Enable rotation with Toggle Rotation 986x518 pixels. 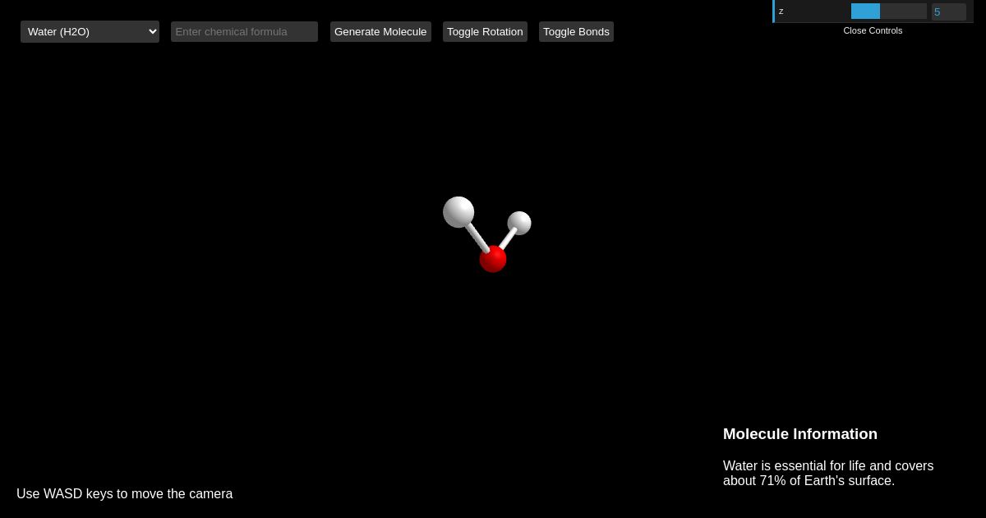[485, 31]
